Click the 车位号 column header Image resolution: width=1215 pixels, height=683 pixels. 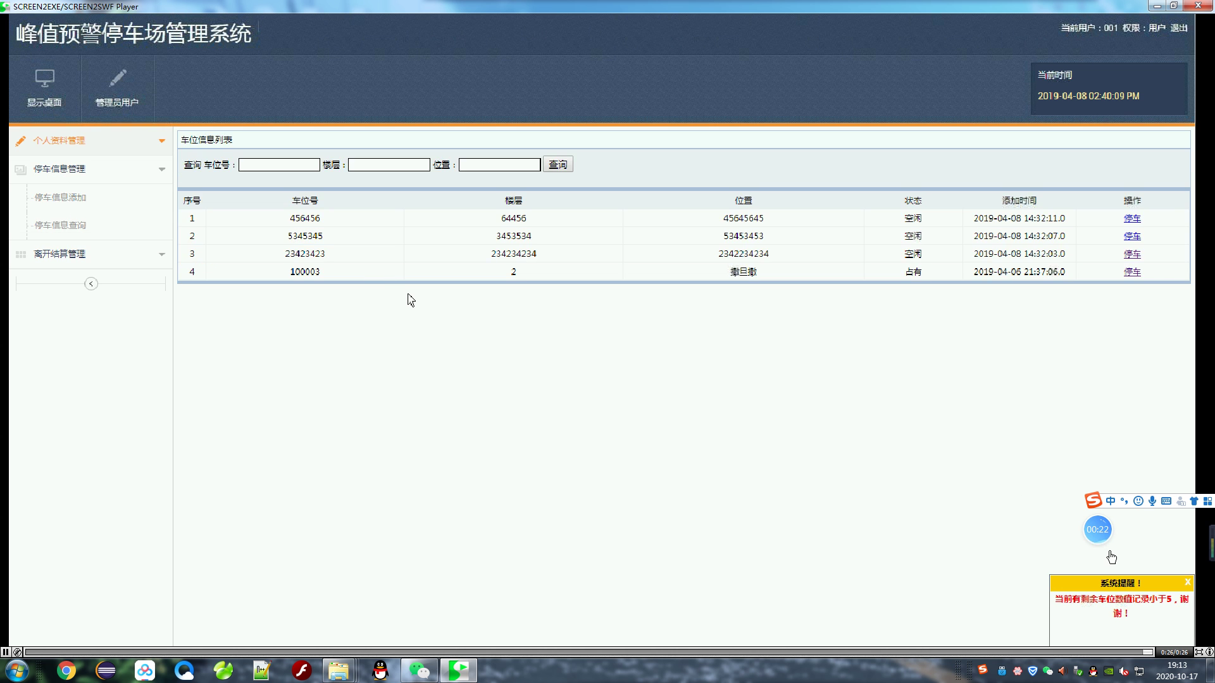click(305, 200)
